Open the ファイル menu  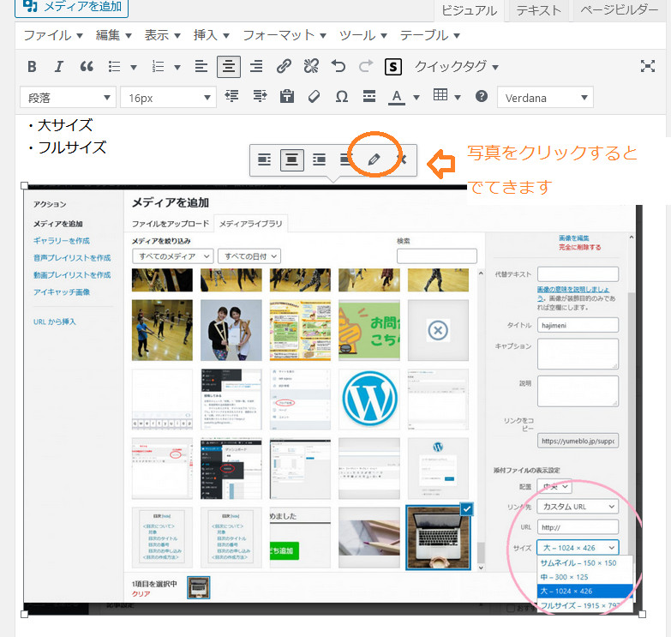[52, 35]
